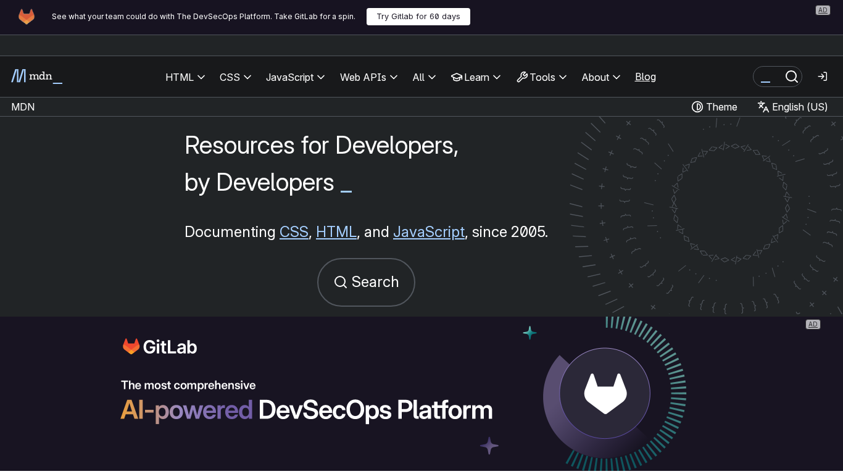Click the AD badge in top banner

click(x=822, y=10)
